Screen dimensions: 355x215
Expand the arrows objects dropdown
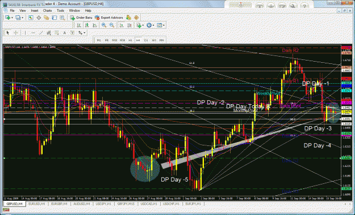(85, 33)
